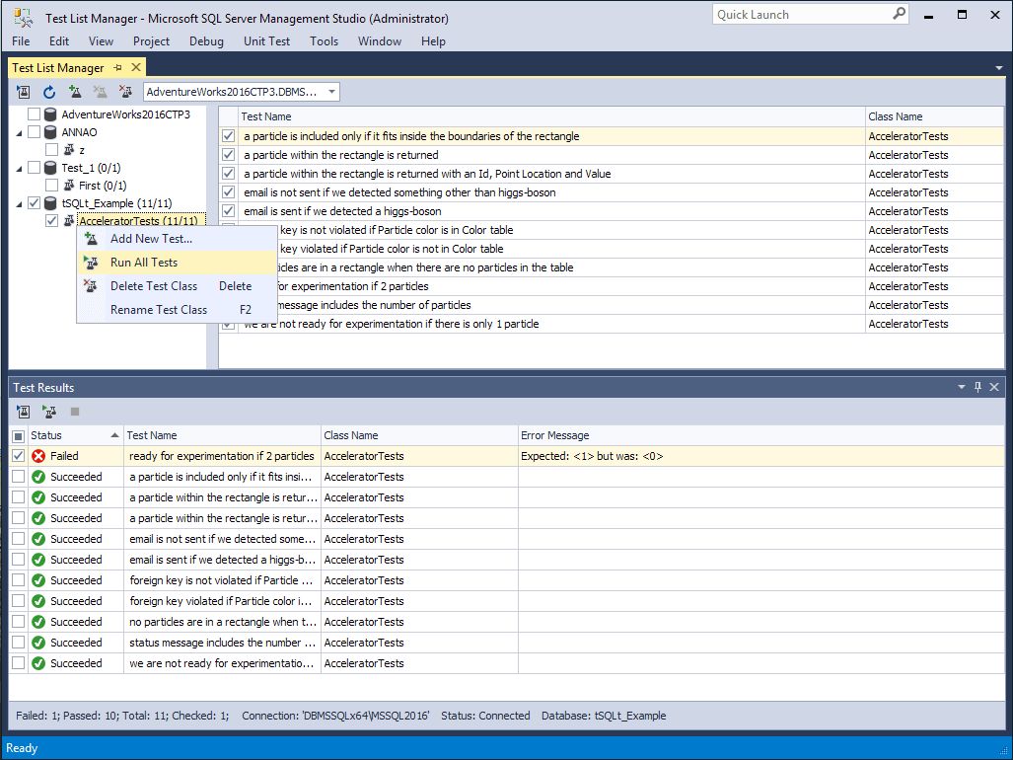Open the Debug menu
The height and width of the screenshot is (760, 1013).
tap(206, 41)
